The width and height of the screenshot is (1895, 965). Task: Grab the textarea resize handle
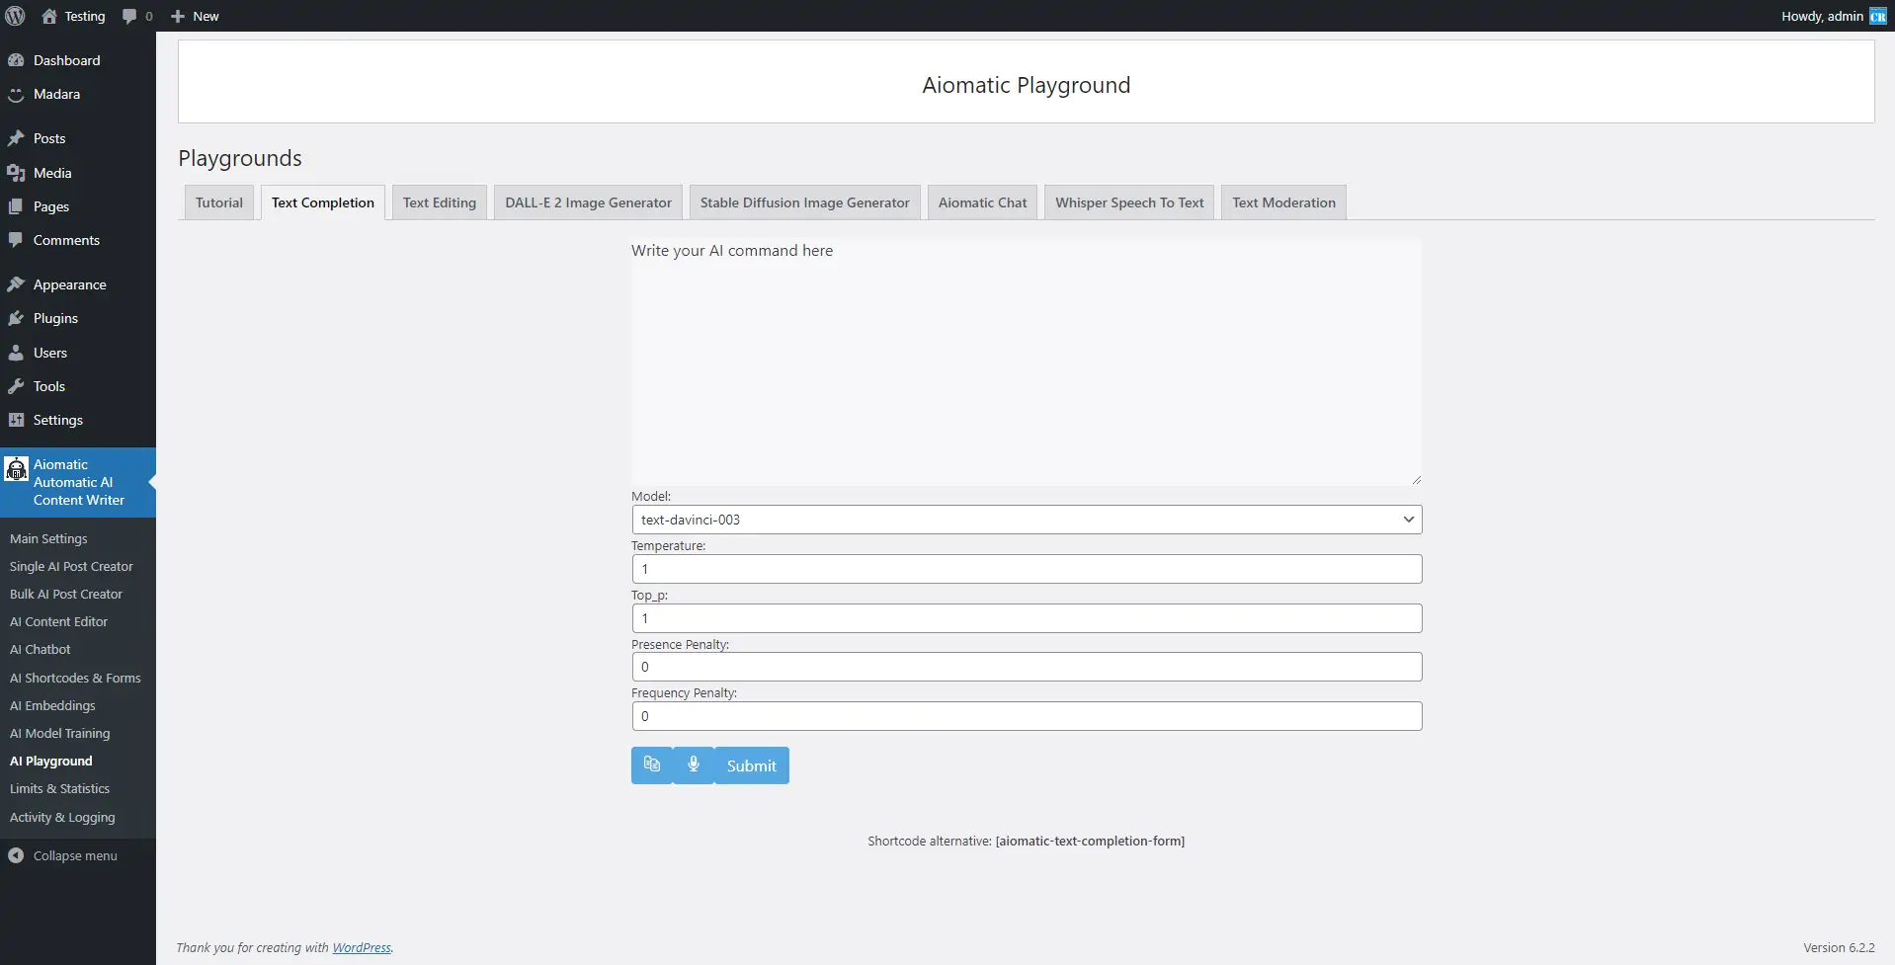pos(1416,479)
